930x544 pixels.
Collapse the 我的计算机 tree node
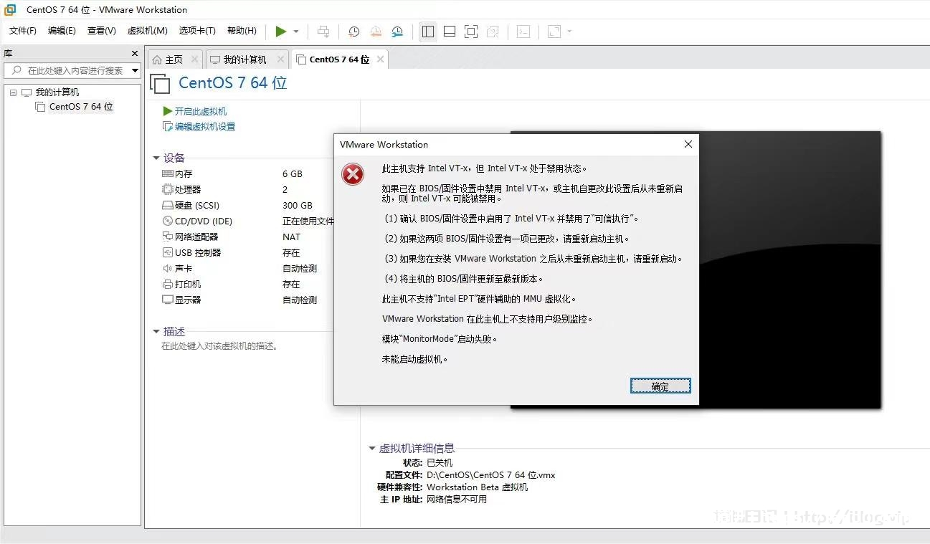13,92
